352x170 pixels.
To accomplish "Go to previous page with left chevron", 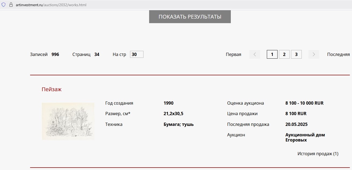I will coord(254,54).
